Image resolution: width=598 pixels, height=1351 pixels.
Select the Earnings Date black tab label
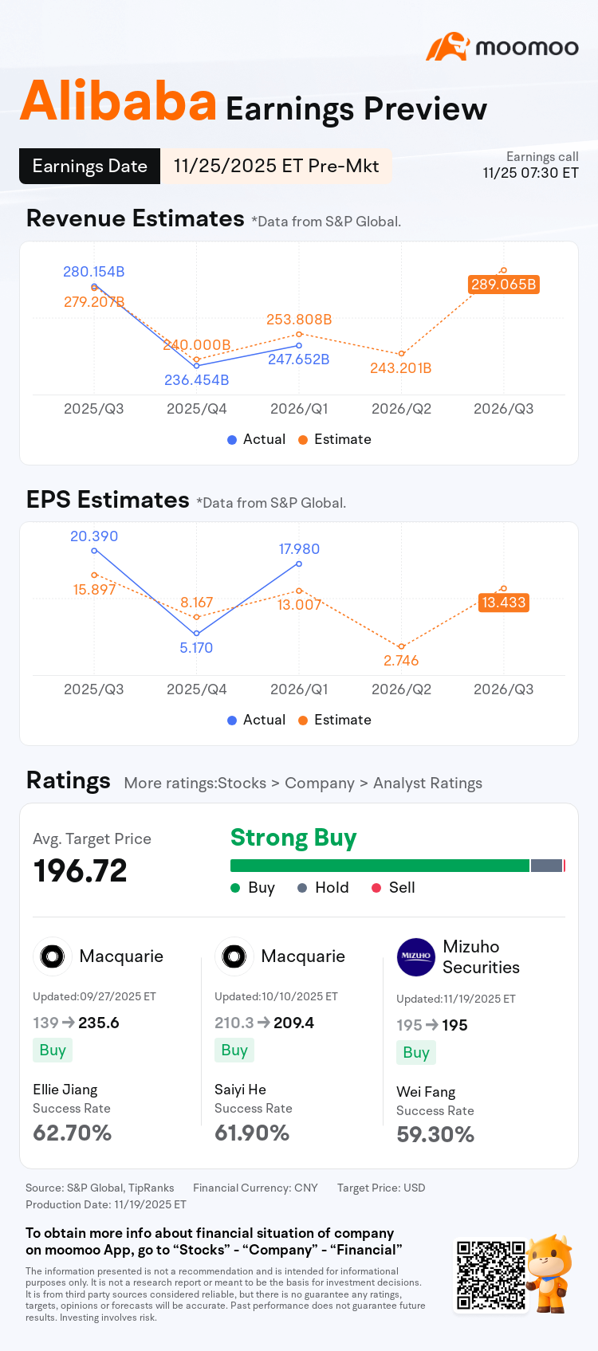[89, 166]
